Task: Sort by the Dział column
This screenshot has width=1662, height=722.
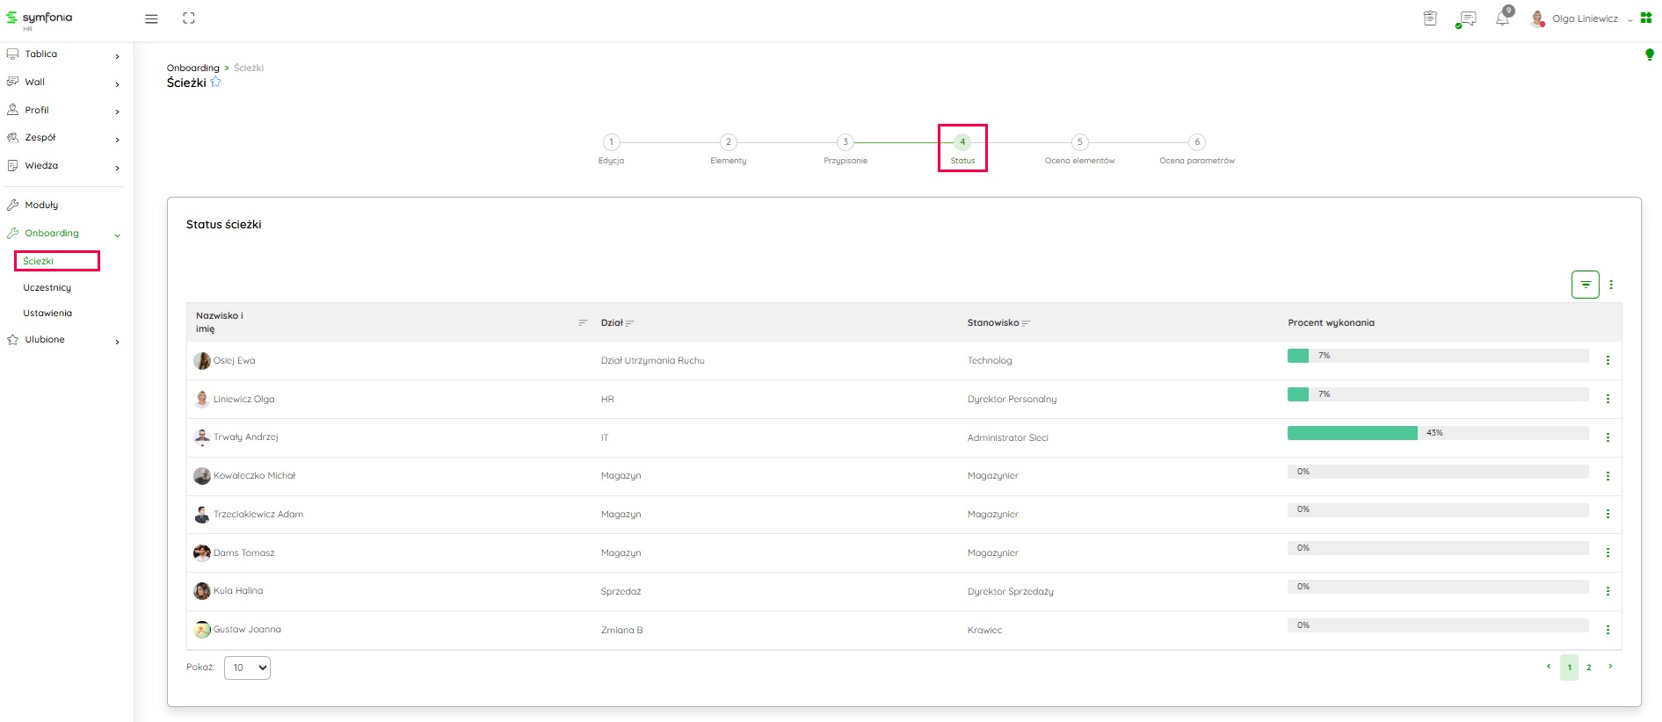Action: pos(629,323)
